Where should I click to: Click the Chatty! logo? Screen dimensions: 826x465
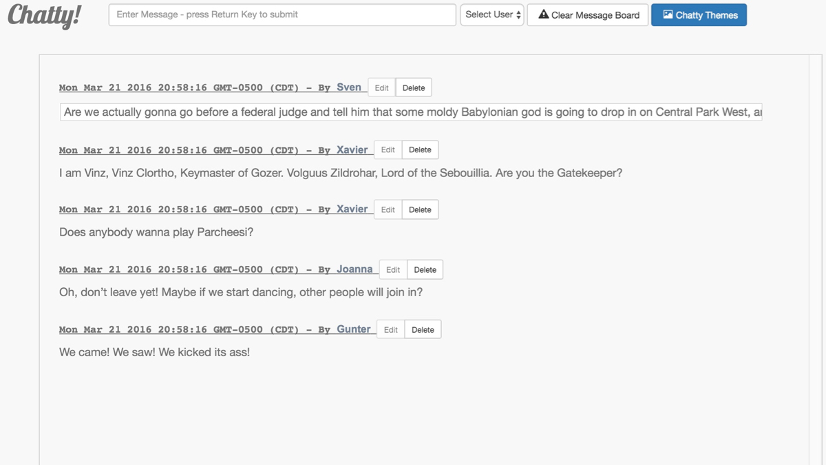[44, 16]
